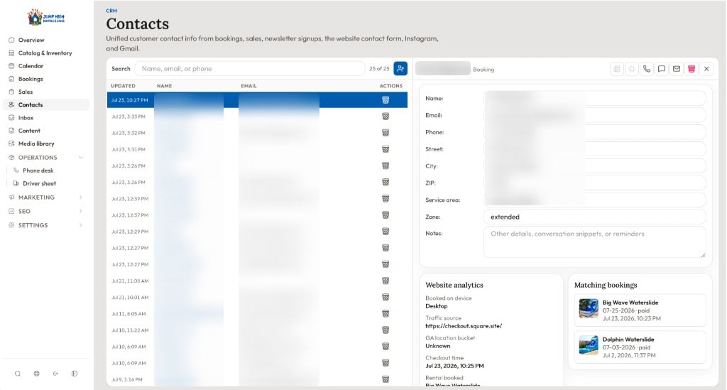Expand the SEO section
Screen dimensions: 727x390
46,212
